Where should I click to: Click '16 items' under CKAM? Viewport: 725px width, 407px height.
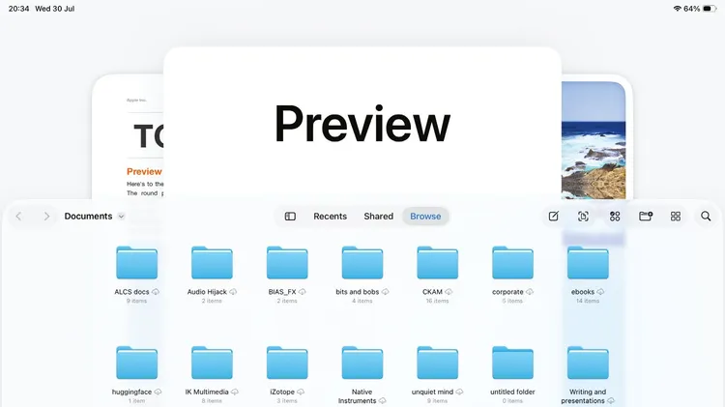coord(437,301)
